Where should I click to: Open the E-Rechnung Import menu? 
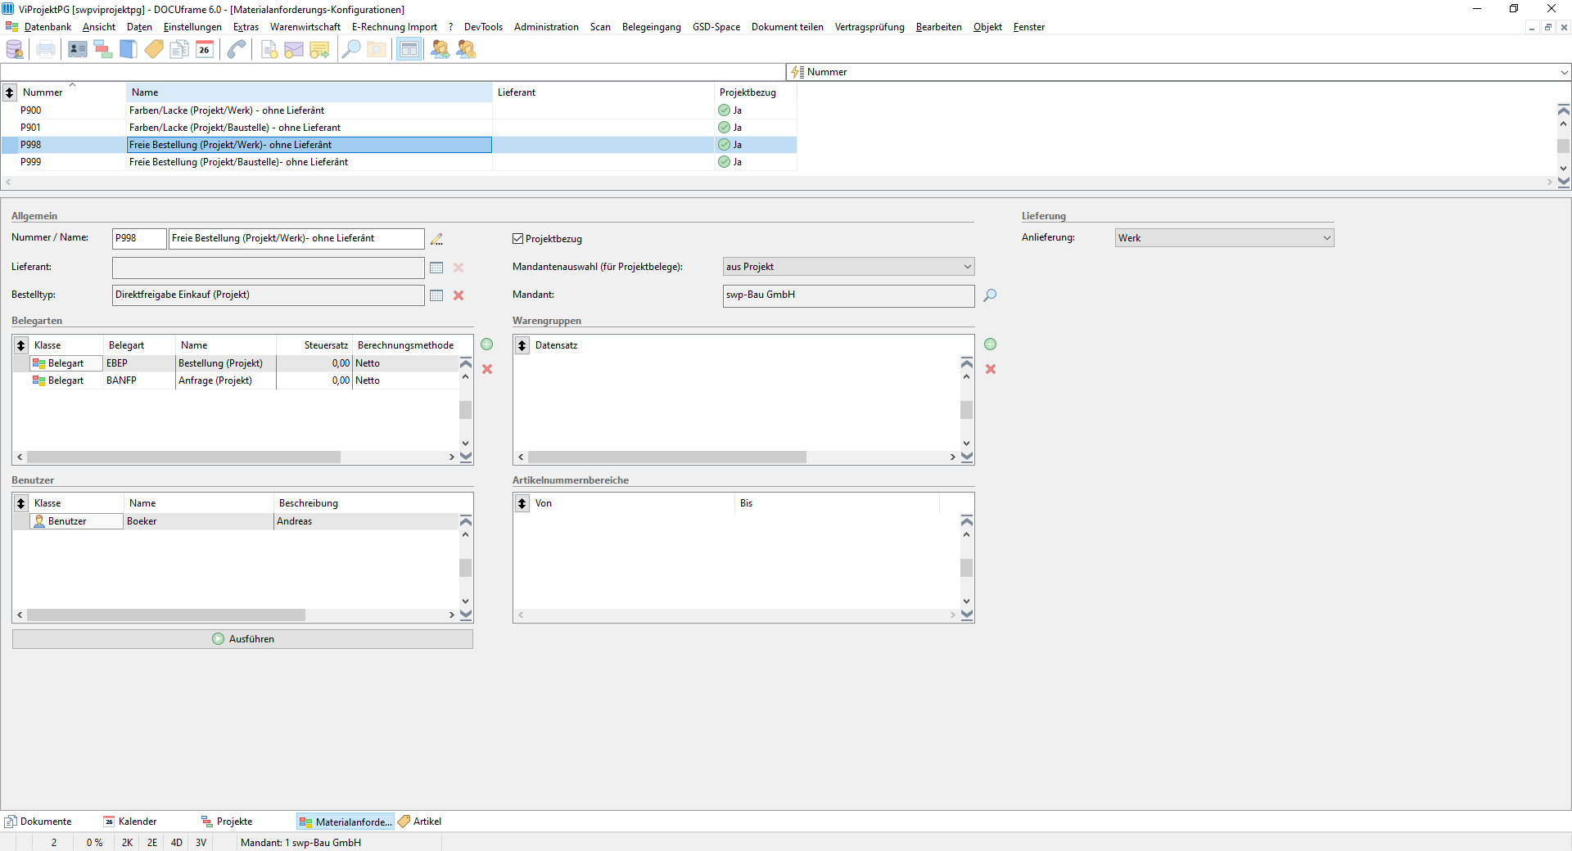coord(395,27)
